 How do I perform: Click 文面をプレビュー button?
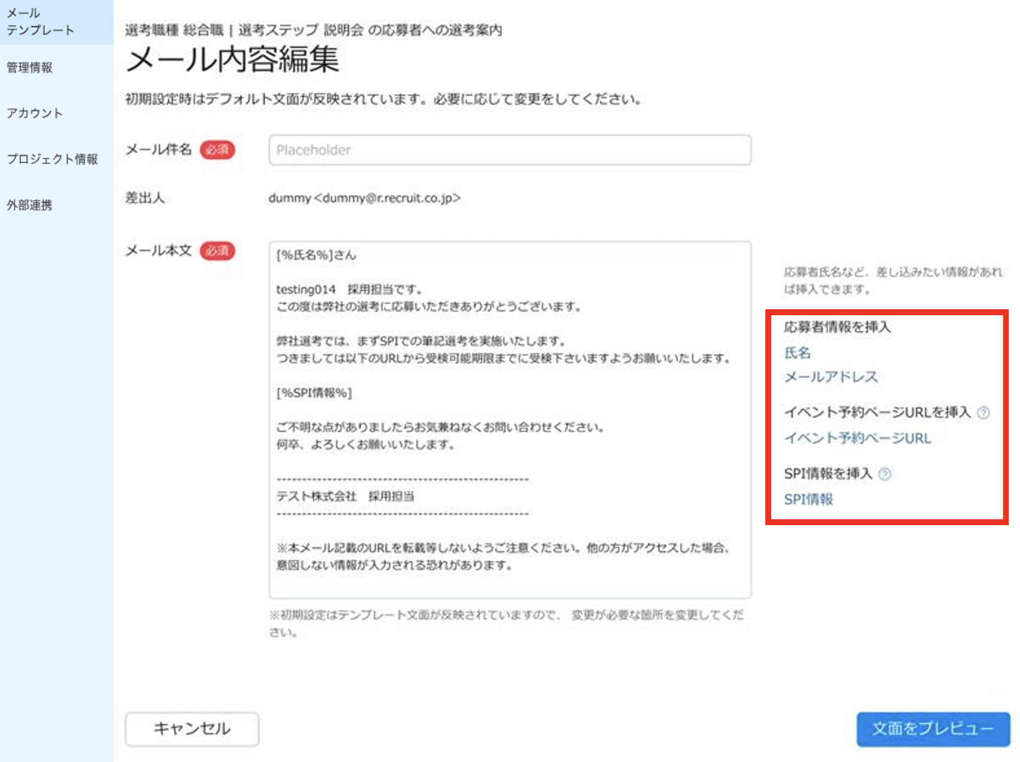point(933,729)
